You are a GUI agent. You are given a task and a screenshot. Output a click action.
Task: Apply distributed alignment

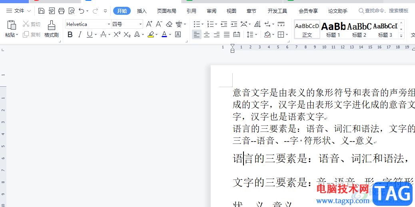[237, 34]
